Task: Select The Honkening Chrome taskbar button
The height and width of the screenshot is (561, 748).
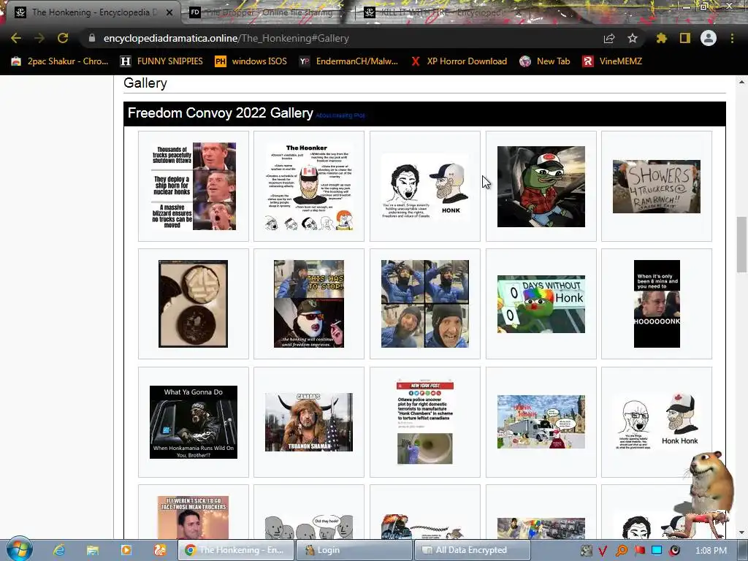Action: [x=235, y=550]
